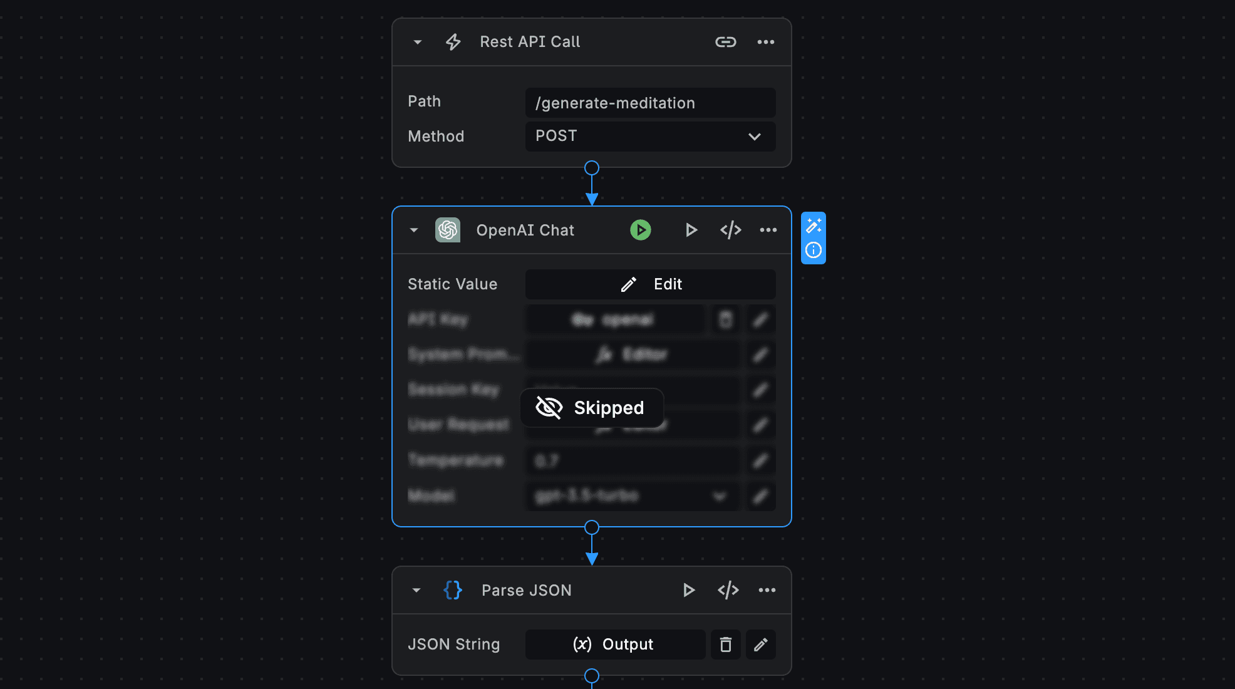Click Edit button for Static Value field

(651, 284)
